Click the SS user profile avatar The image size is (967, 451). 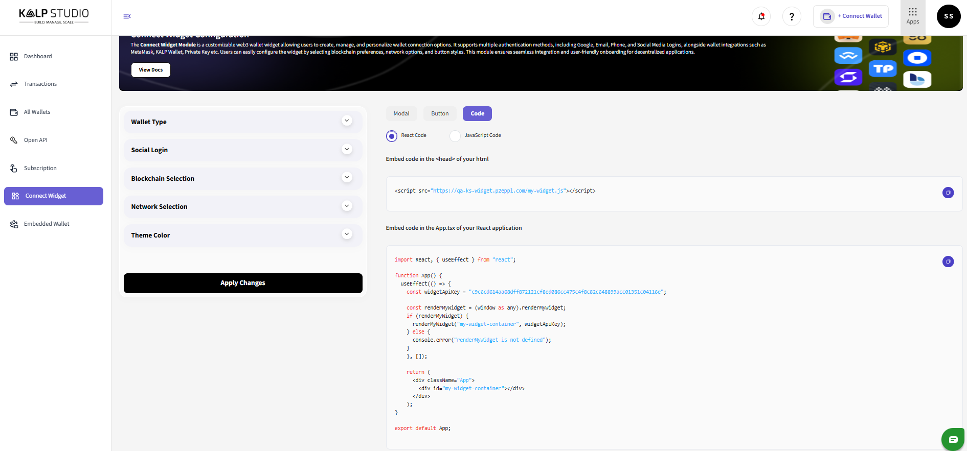tap(948, 16)
